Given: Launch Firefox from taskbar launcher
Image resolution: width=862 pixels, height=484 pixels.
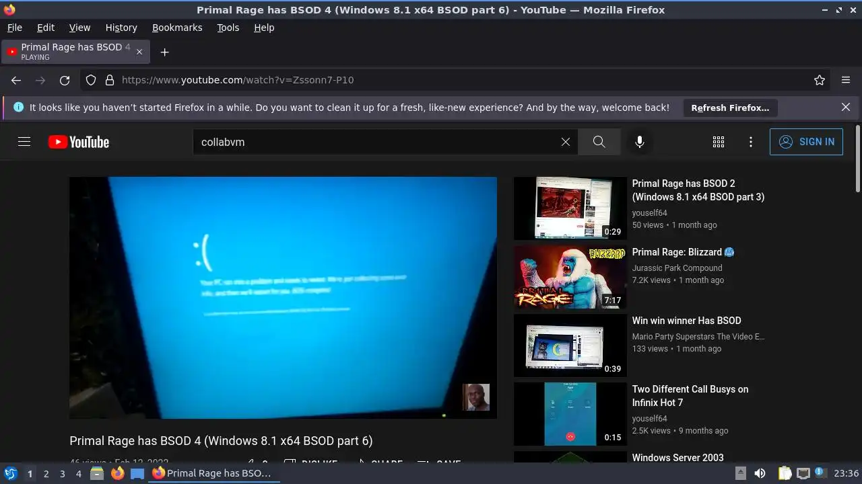Looking at the screenshot, I should [117, 473].
